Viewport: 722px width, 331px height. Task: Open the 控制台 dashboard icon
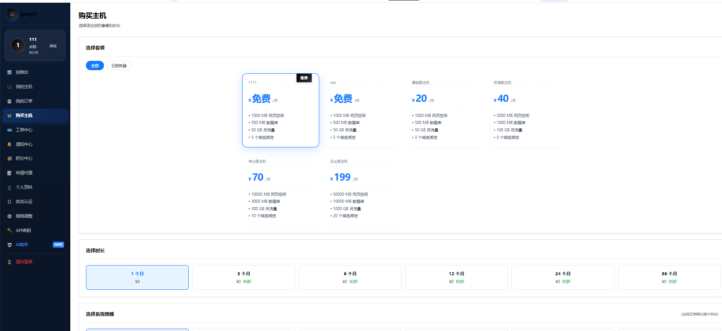(9, 73)
